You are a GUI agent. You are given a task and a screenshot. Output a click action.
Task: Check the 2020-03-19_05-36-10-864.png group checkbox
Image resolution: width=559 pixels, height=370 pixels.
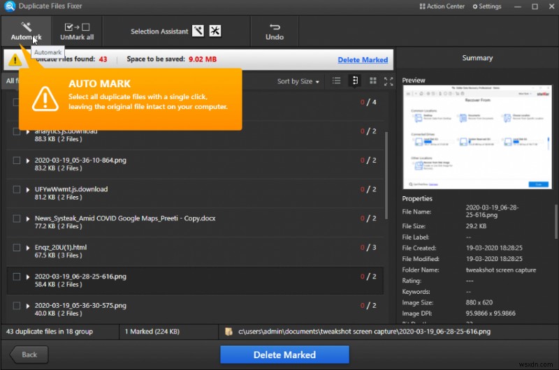coord(16,161)
